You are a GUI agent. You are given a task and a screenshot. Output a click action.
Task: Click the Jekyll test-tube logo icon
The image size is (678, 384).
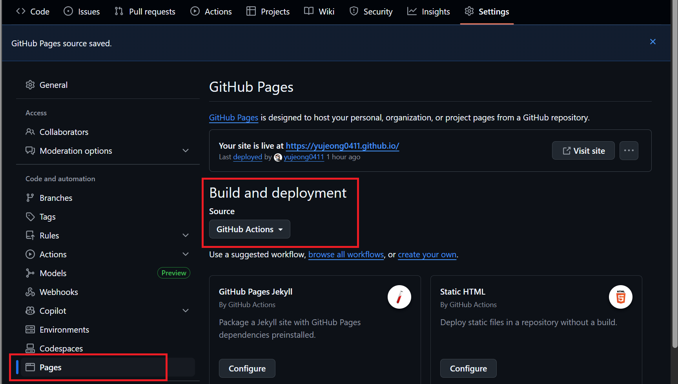tap(399, 297)
